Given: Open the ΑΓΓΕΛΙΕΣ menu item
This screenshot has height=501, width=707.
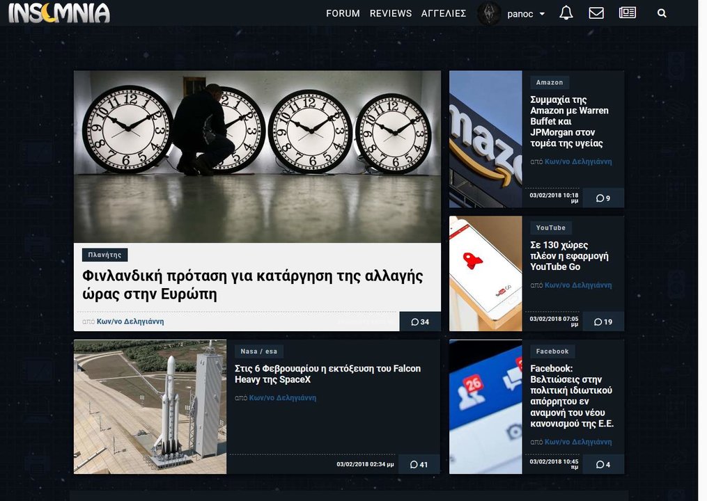Looking at the screenshot, I should (444, 13).
